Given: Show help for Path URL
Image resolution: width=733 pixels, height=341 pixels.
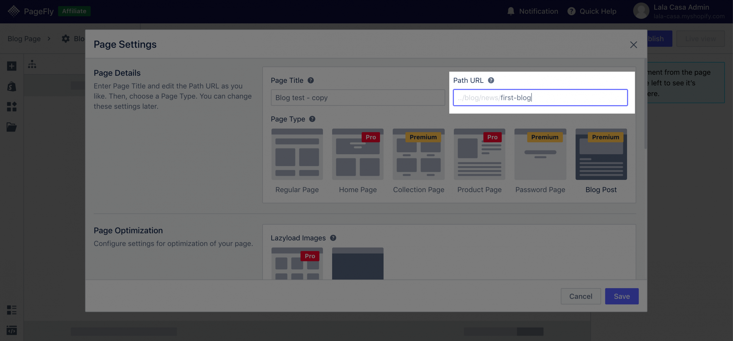Looking at the screenshot, I should point(491,80).
